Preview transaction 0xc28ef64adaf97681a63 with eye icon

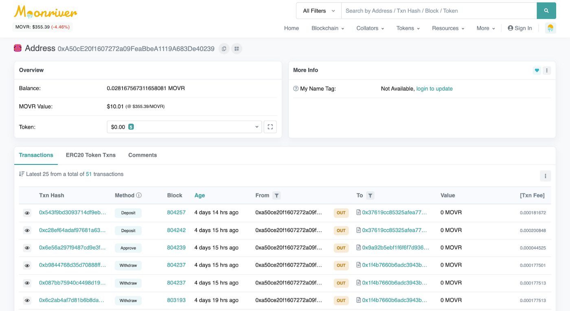[27, 230]
